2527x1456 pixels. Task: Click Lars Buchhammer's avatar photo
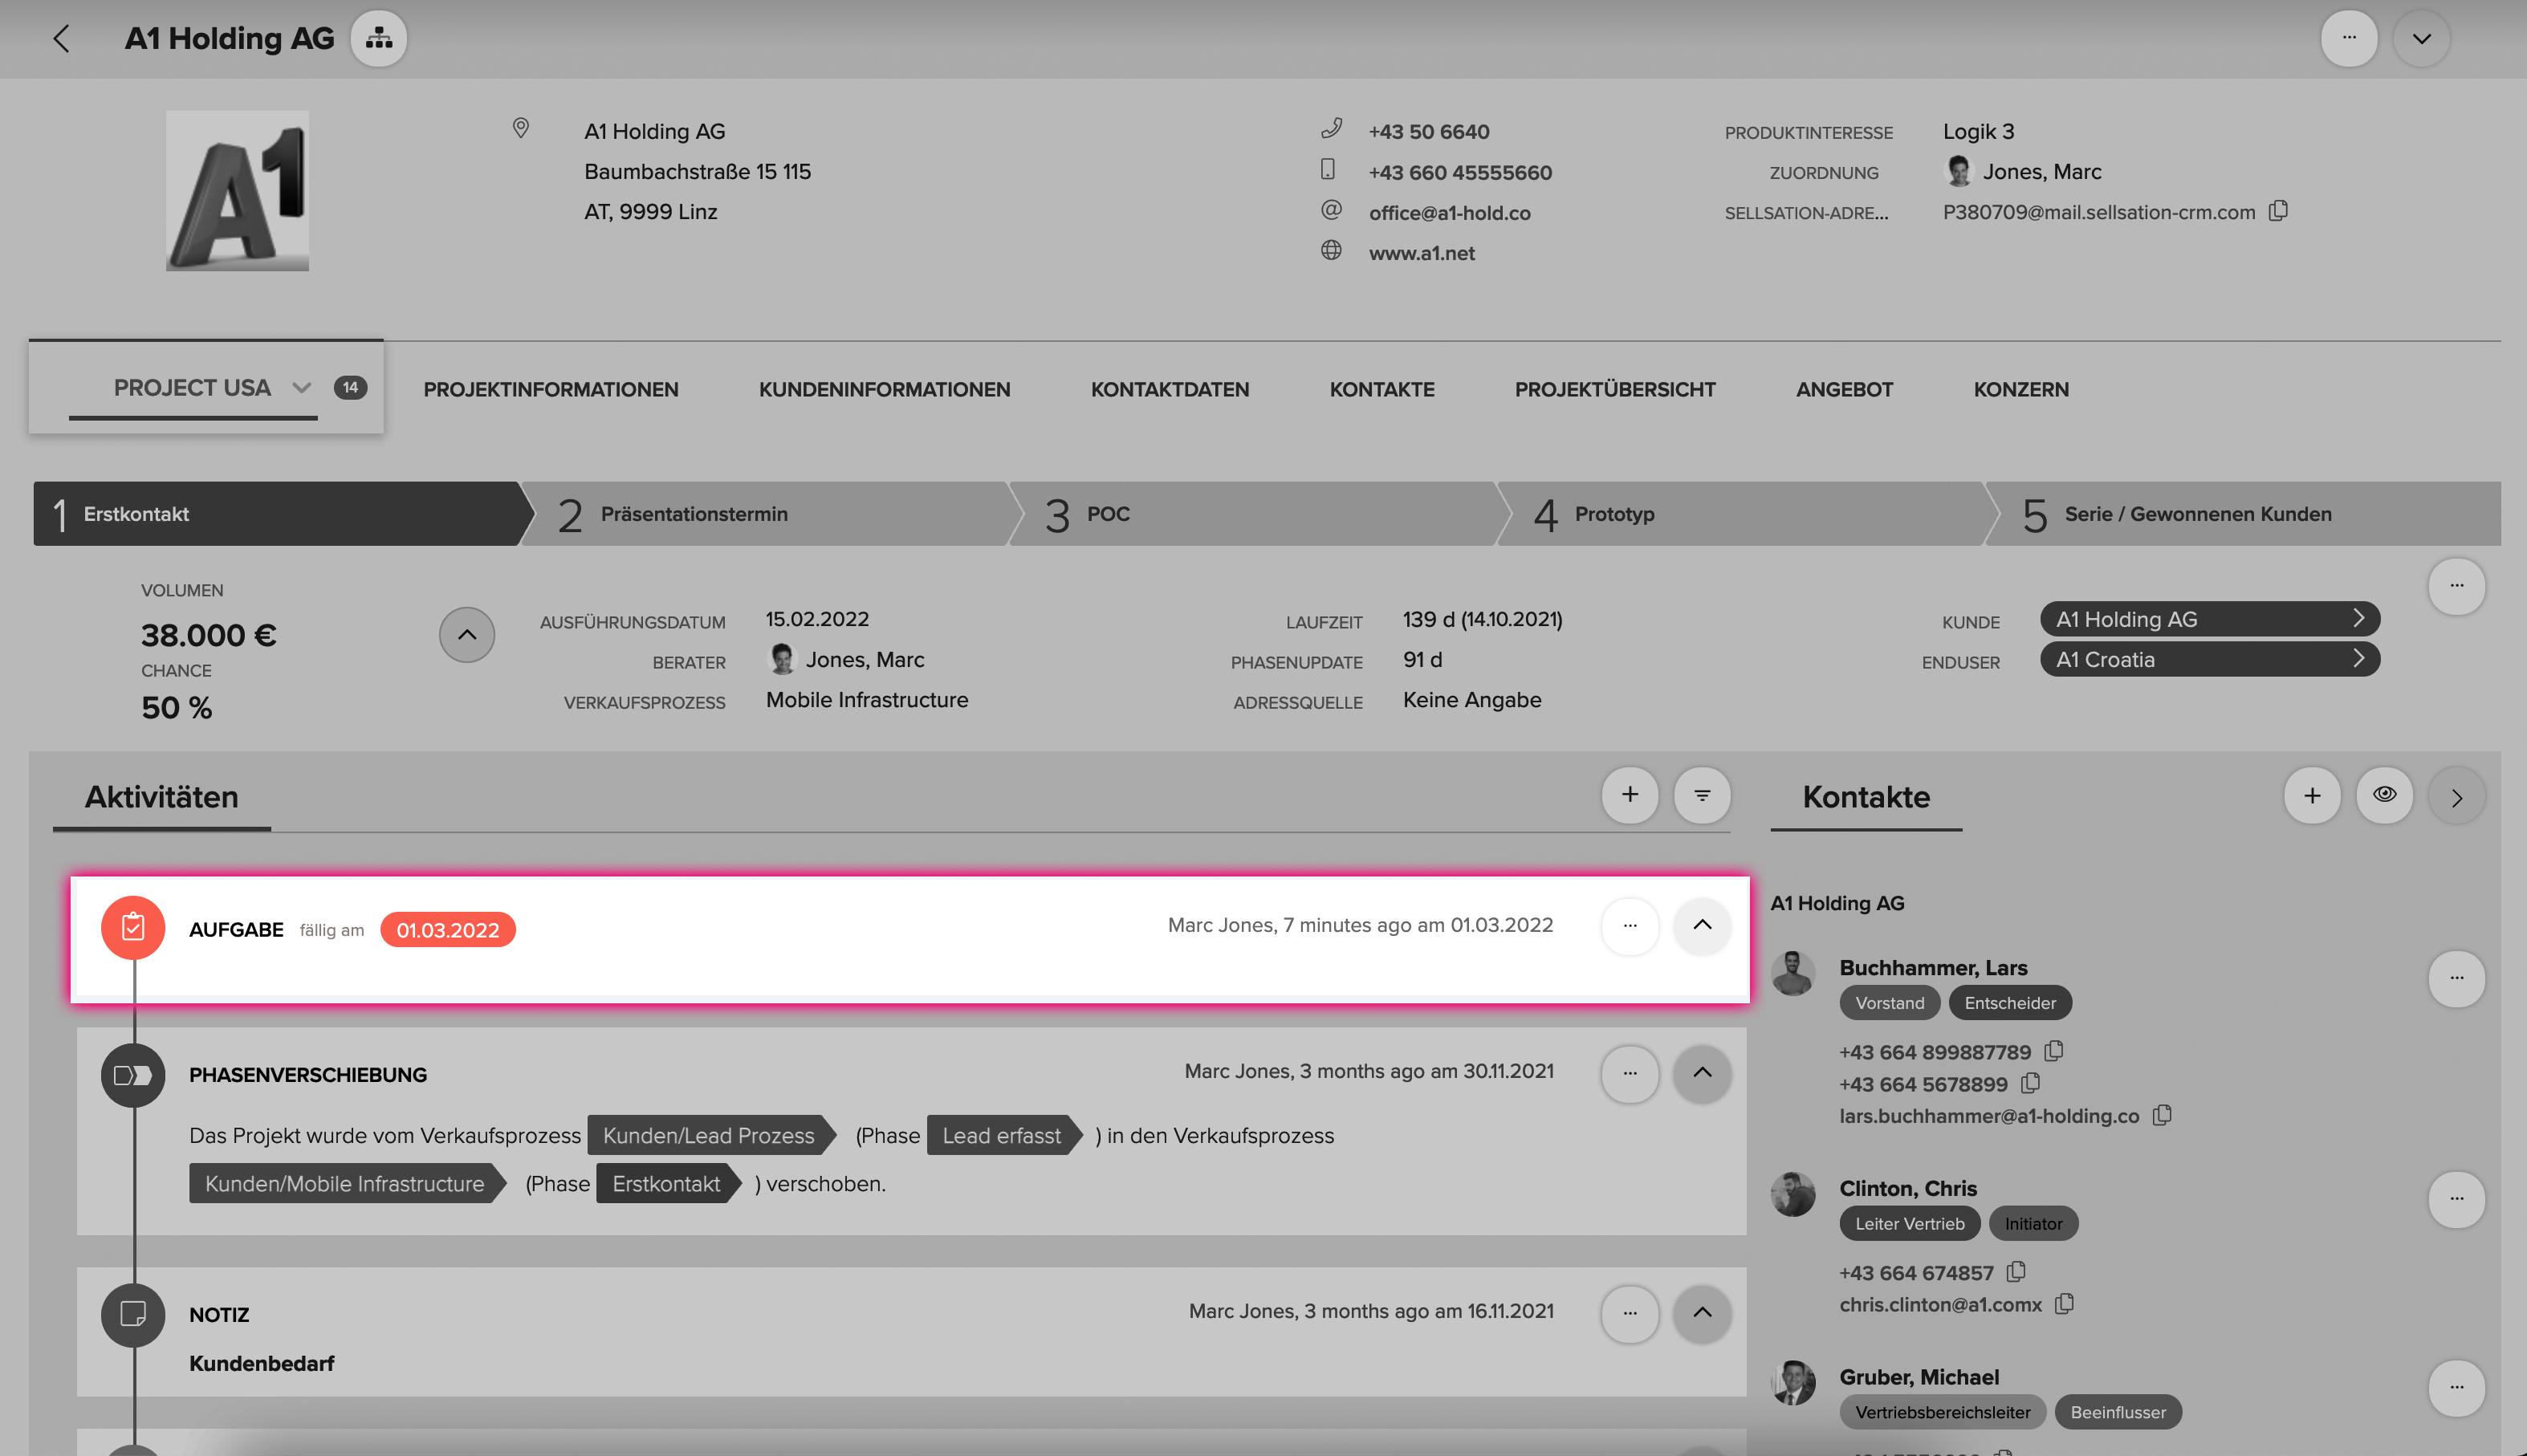click(1792, 972)
